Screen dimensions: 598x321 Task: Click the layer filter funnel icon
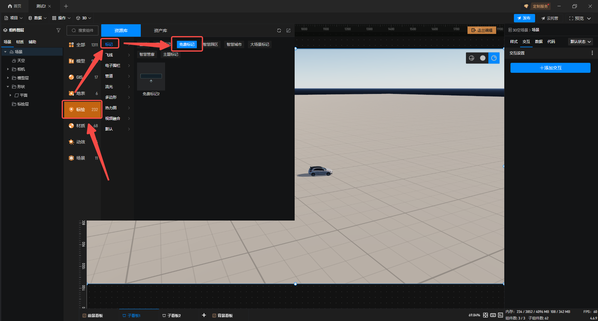pyautogui.click(x=58, y=30)
